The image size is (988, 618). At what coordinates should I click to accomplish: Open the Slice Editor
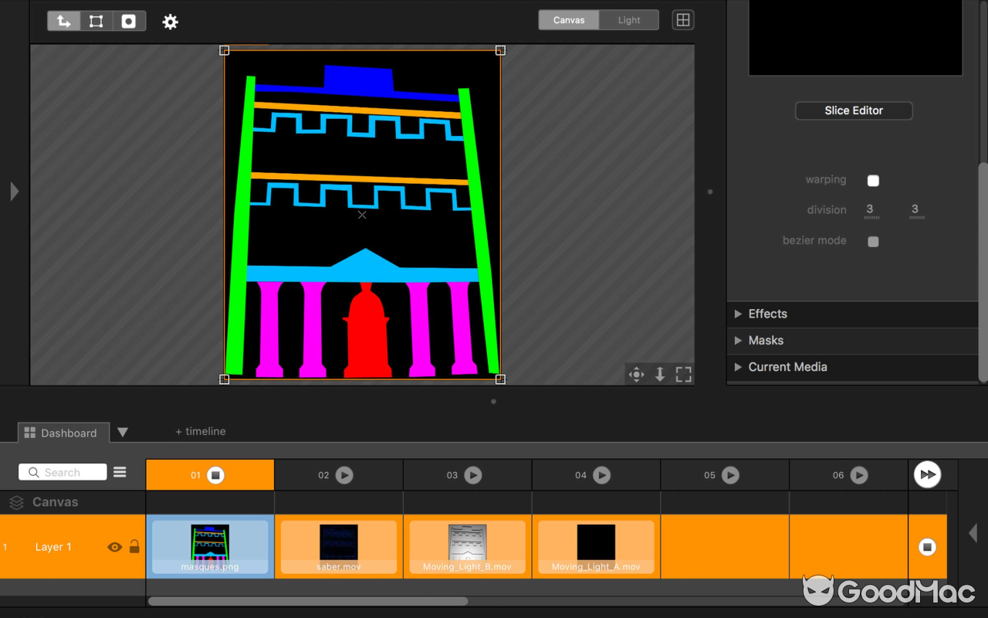(x=854, y=110)
